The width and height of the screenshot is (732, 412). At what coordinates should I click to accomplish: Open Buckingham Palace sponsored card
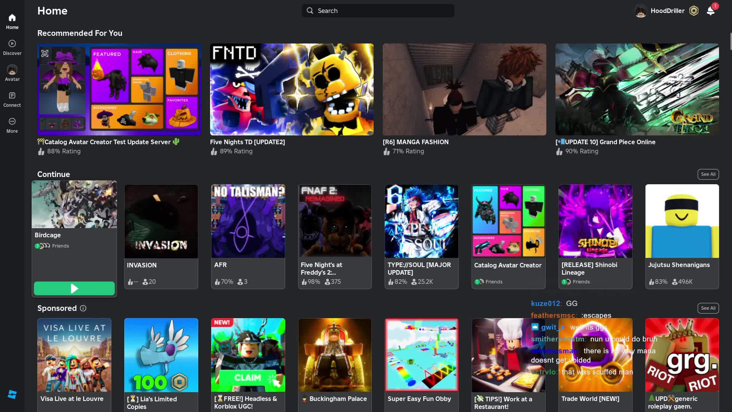(335, 365)
